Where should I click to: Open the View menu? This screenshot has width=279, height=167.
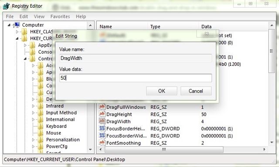click(39, 16)
